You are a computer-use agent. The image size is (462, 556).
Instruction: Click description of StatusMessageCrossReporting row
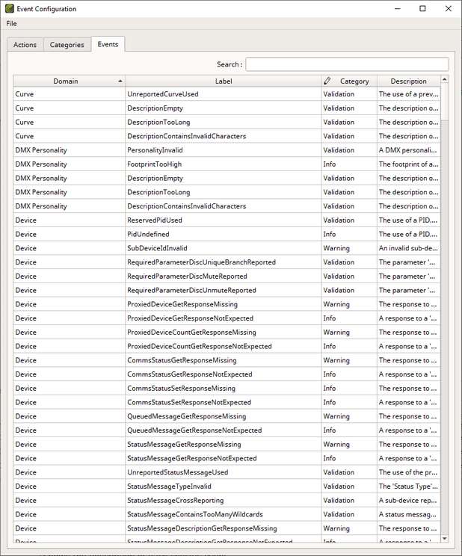tap(408, 501)
